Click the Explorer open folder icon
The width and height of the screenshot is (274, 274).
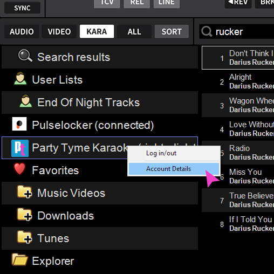[19, 259]
